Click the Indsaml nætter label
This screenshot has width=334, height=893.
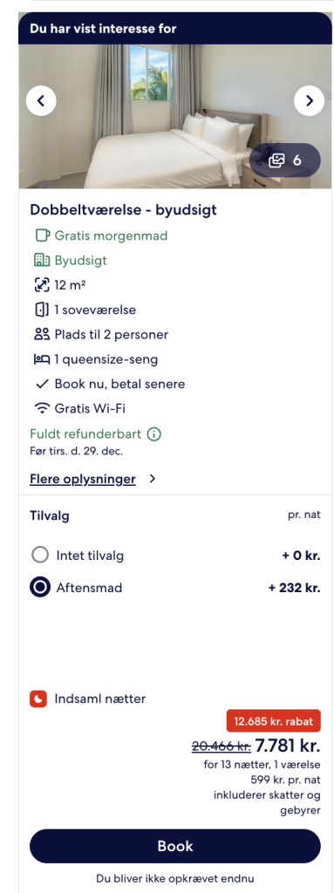coord(100,699)
